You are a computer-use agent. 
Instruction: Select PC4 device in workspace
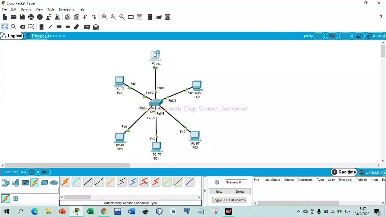coord(156,147)
